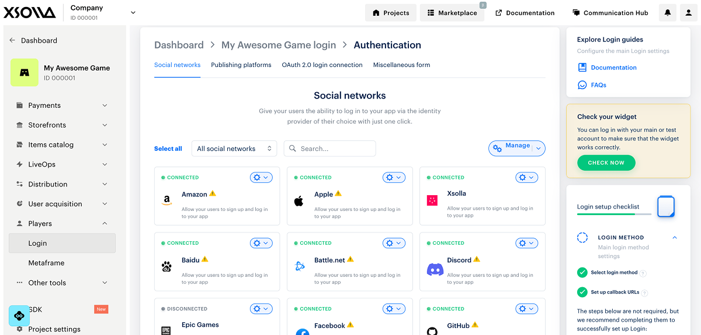Click the Projects button in header

coord(391,13)
